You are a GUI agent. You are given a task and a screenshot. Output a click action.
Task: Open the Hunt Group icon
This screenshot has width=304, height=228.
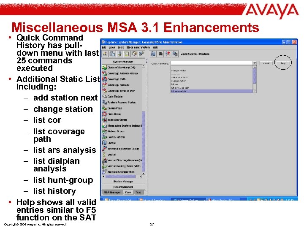[105, 114]
